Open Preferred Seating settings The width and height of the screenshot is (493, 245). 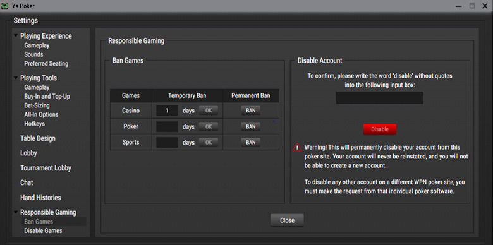(46, 63)
